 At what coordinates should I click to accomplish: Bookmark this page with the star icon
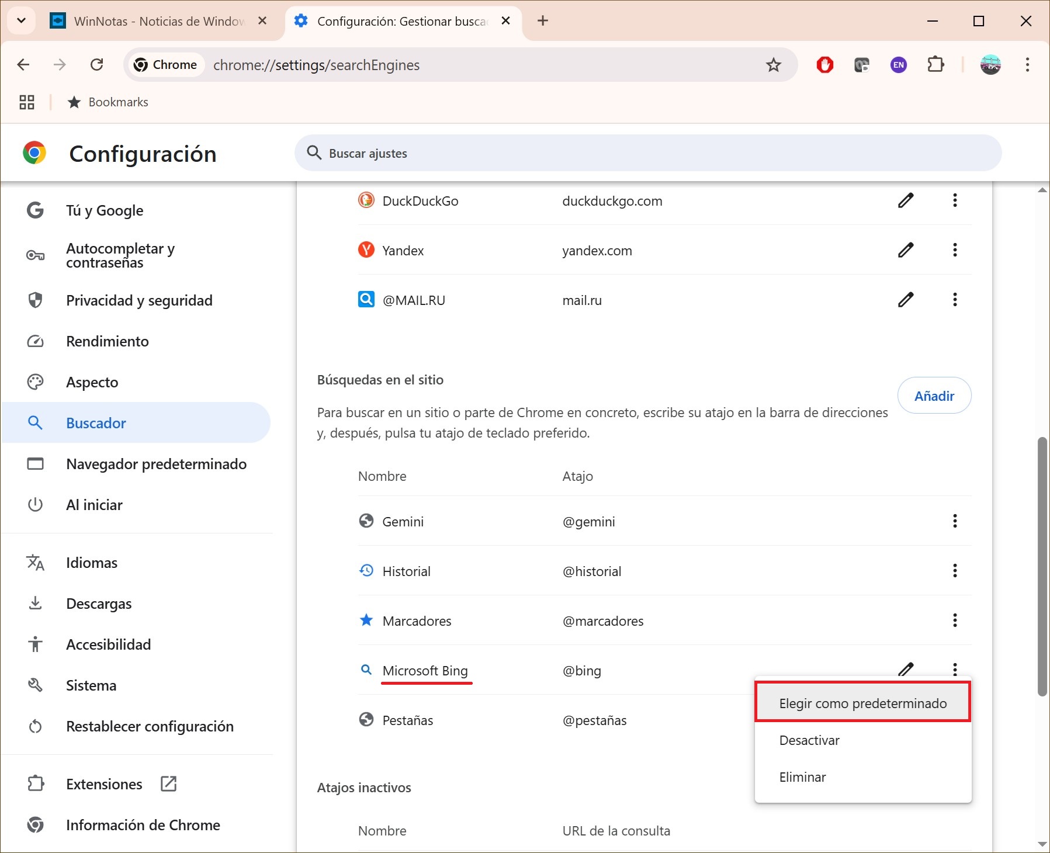pyautogui.click(x=773, y=65)
